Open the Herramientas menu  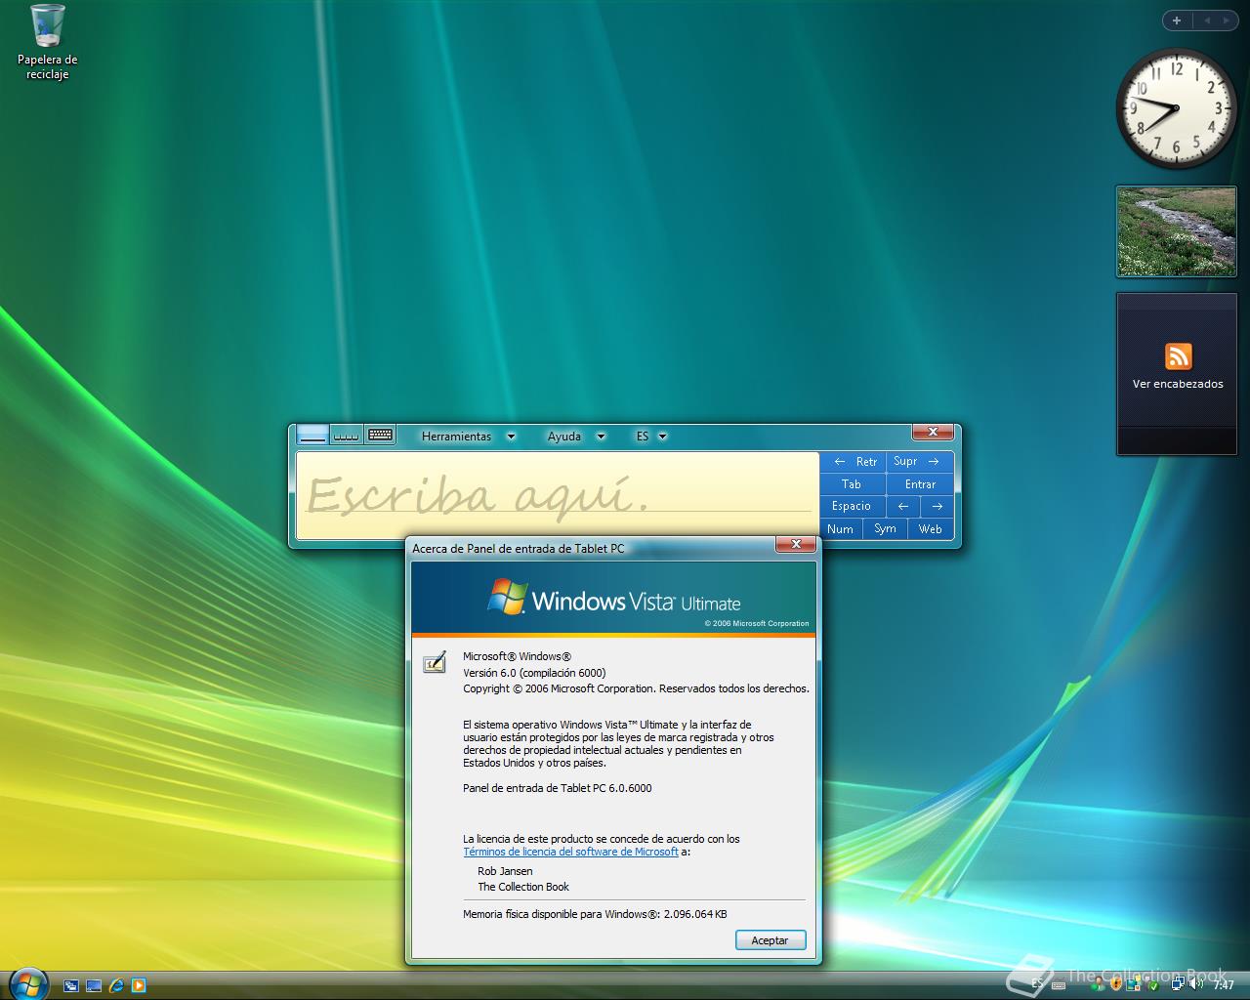click(x=468, y=437)
